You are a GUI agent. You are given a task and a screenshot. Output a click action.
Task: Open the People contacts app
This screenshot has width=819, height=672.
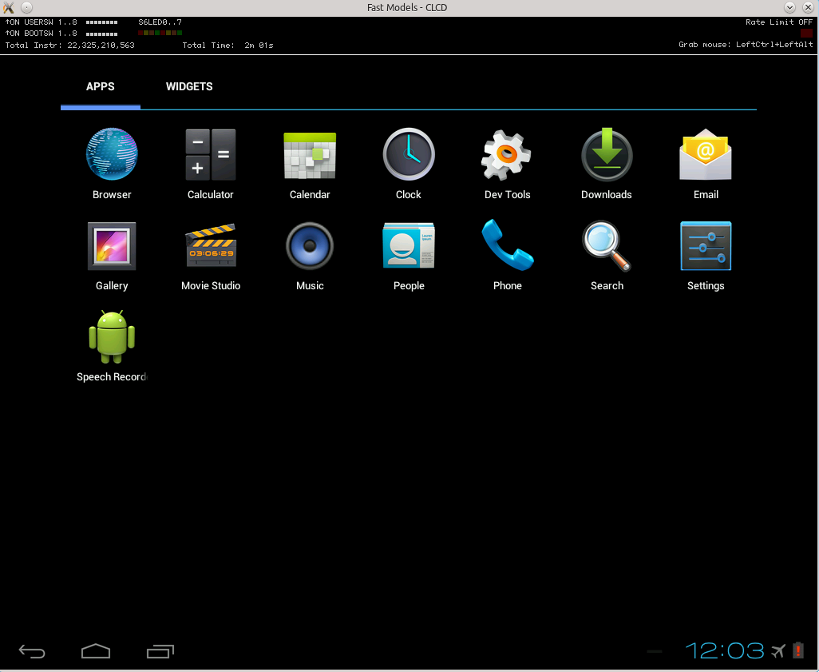(x=408, y=245)
